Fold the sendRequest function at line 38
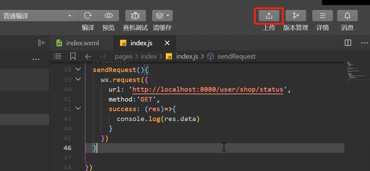 click(78, 70)
